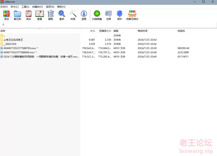Image resolution: width=217 pixels, height=156 pixels.
Task: Open the Comment (注释) toolbar icon
Action: tap(108, 15)
